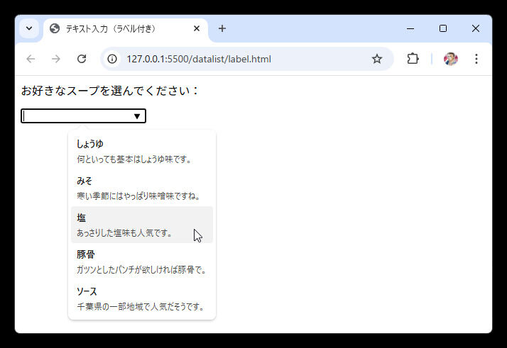Viewport: 507px width, 348px height.
Task: Expand the tab search dropdown chevron
Action: click(x=29, y=28)
